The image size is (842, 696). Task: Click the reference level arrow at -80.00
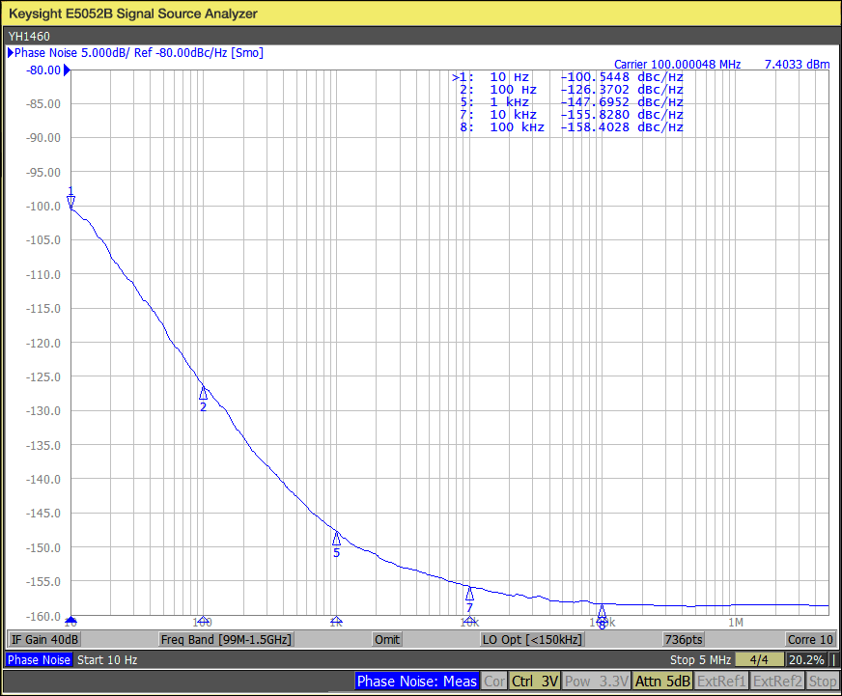coord(68,70)
